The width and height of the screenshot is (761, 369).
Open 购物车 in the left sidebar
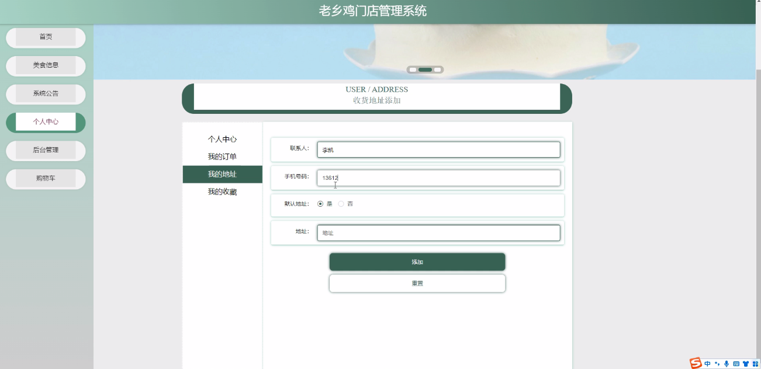tap(46, 179)
